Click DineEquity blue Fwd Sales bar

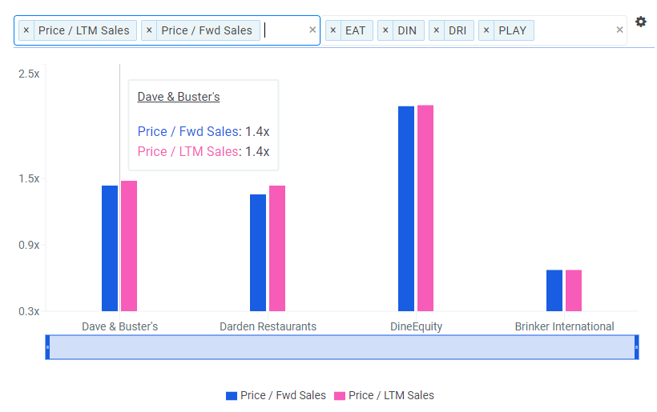[406, 209]
